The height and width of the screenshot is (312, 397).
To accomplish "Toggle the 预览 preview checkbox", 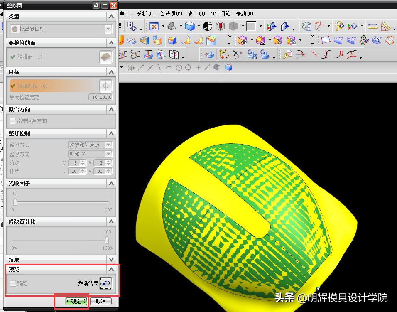I will click(13, 283).
